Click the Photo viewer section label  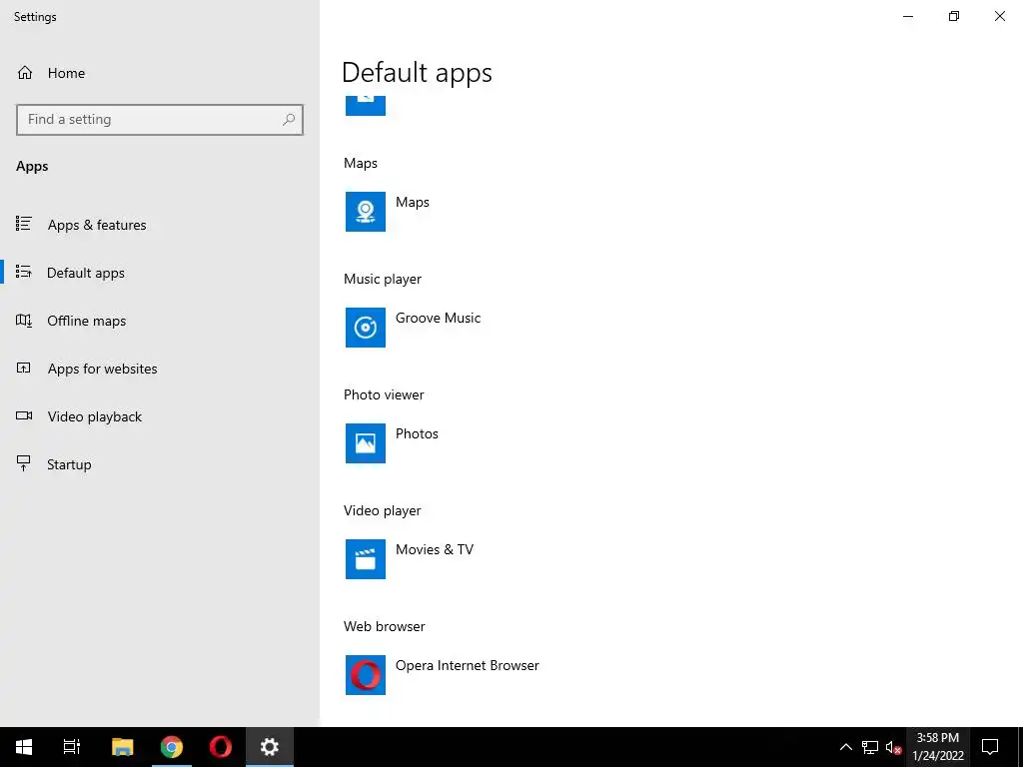[384, 394]
